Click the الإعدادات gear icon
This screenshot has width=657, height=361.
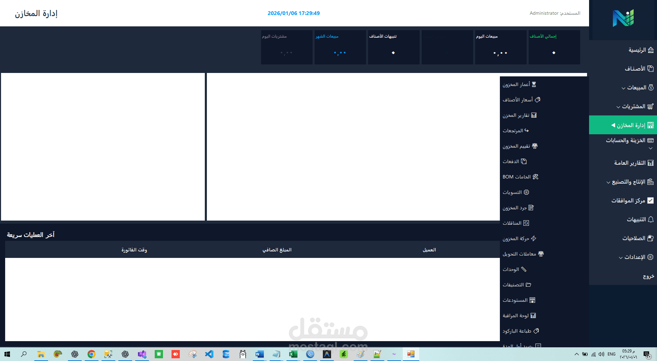650,257
